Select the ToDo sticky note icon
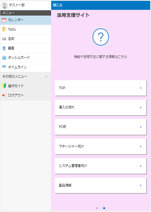Image resolution: width=151 pixels, height=212 pixels. point(4,29)
